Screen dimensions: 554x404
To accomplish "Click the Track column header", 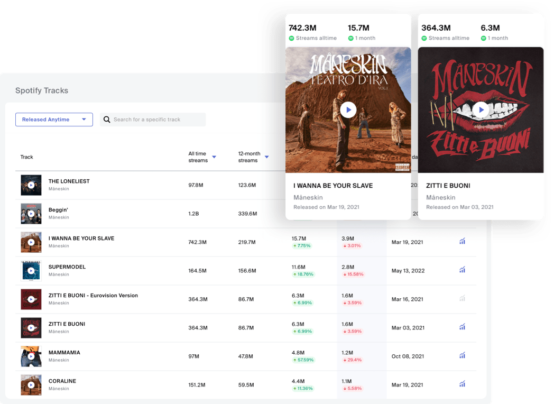I will pyautogui.click(x=26, y=157).
